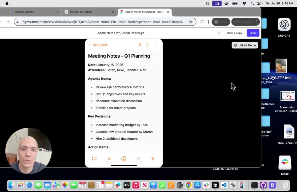The width and height of the screenshot is (297, 192).
Task: Reload the page in Chrome
Action: point(8,22)
